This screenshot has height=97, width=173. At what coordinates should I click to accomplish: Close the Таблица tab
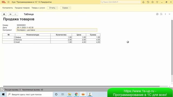(169, 14)
